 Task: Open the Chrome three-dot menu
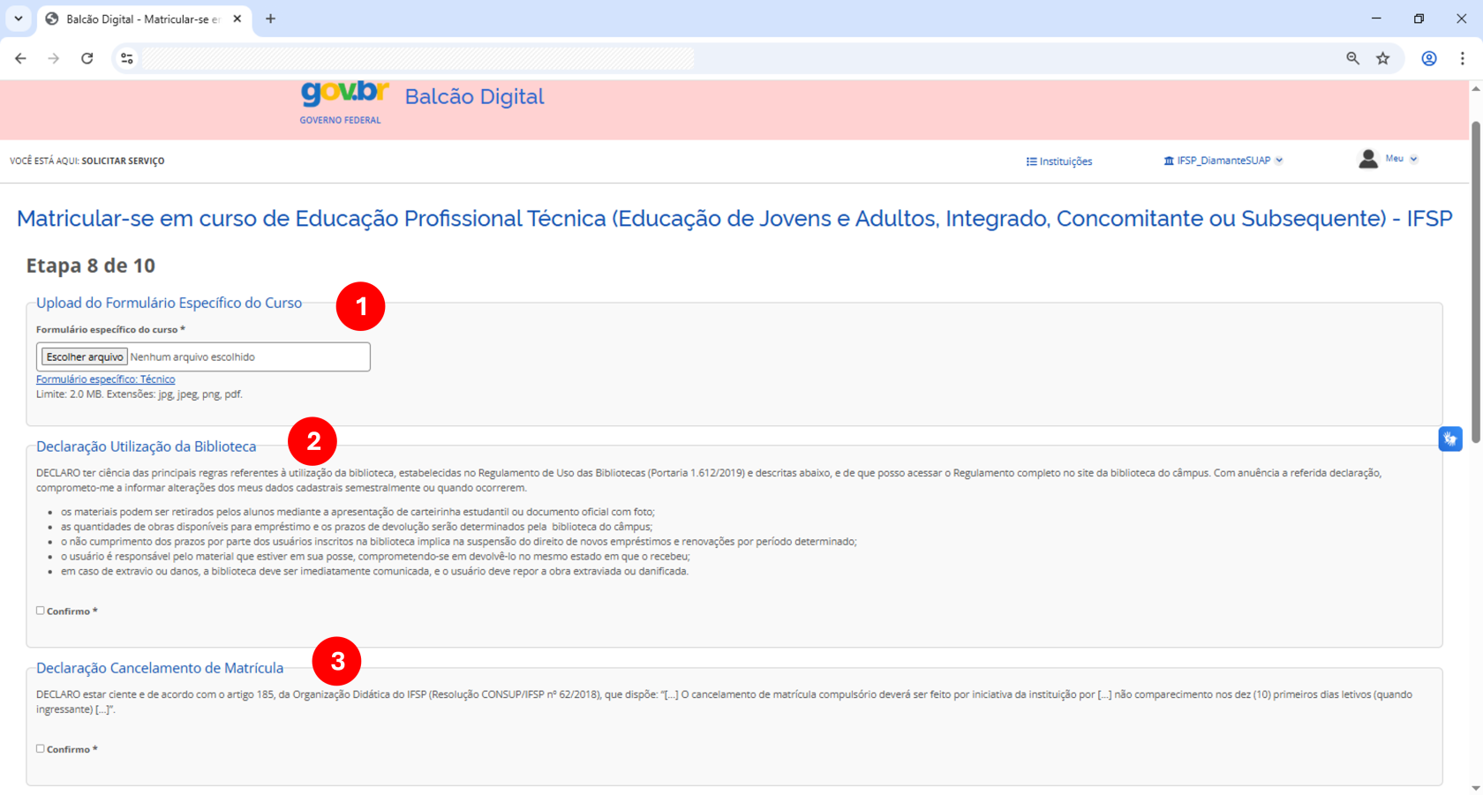(x=1463, y=58)
